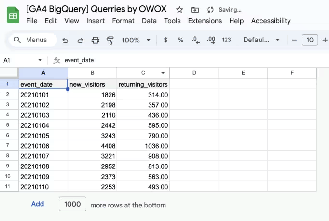This screenshot has width=329, height=221.
Task: Increase decimal places
Action: [211, 40]
